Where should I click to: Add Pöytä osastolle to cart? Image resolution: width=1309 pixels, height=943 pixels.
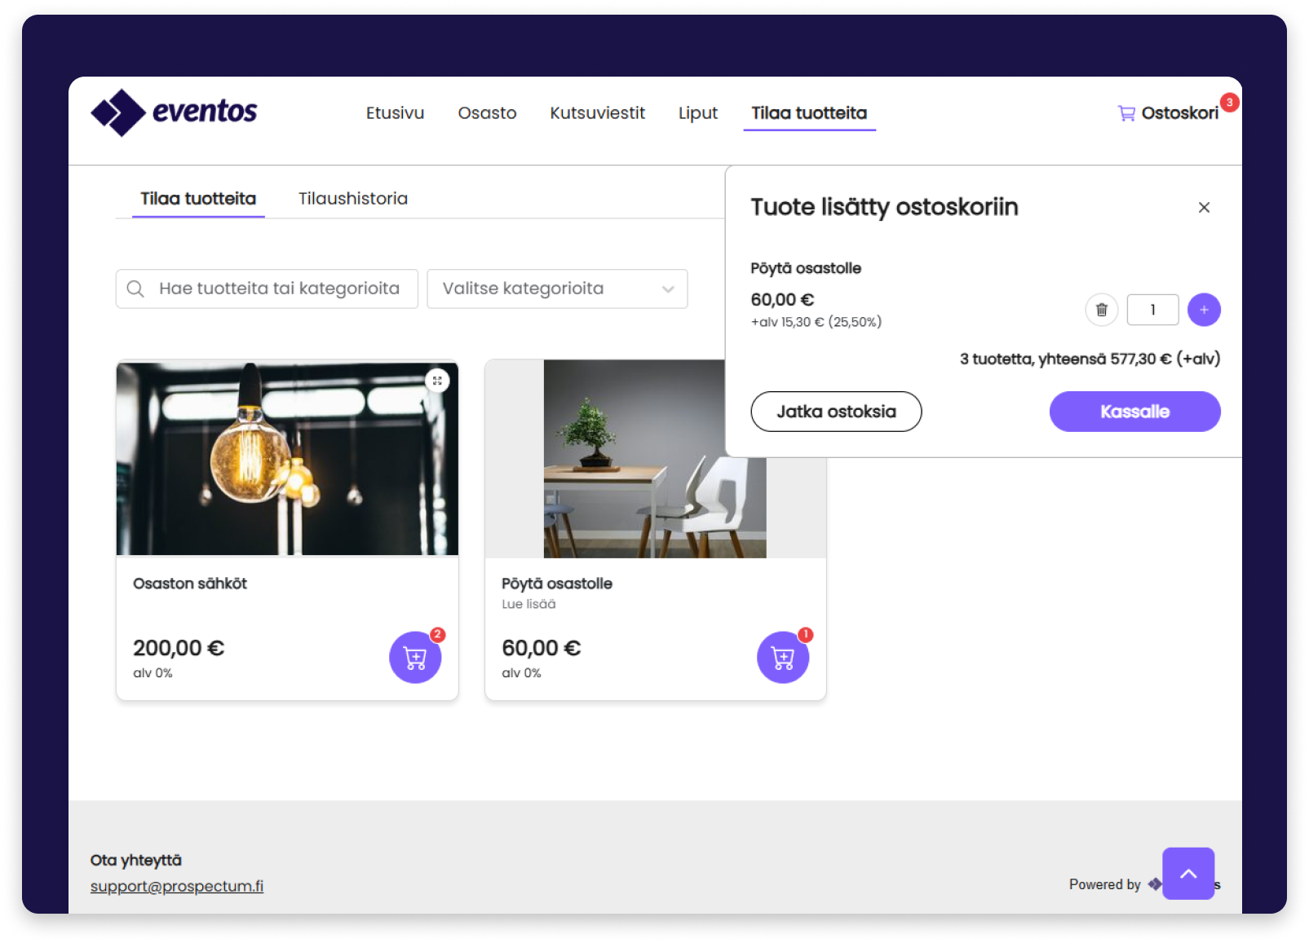click(x=783, y=657)
